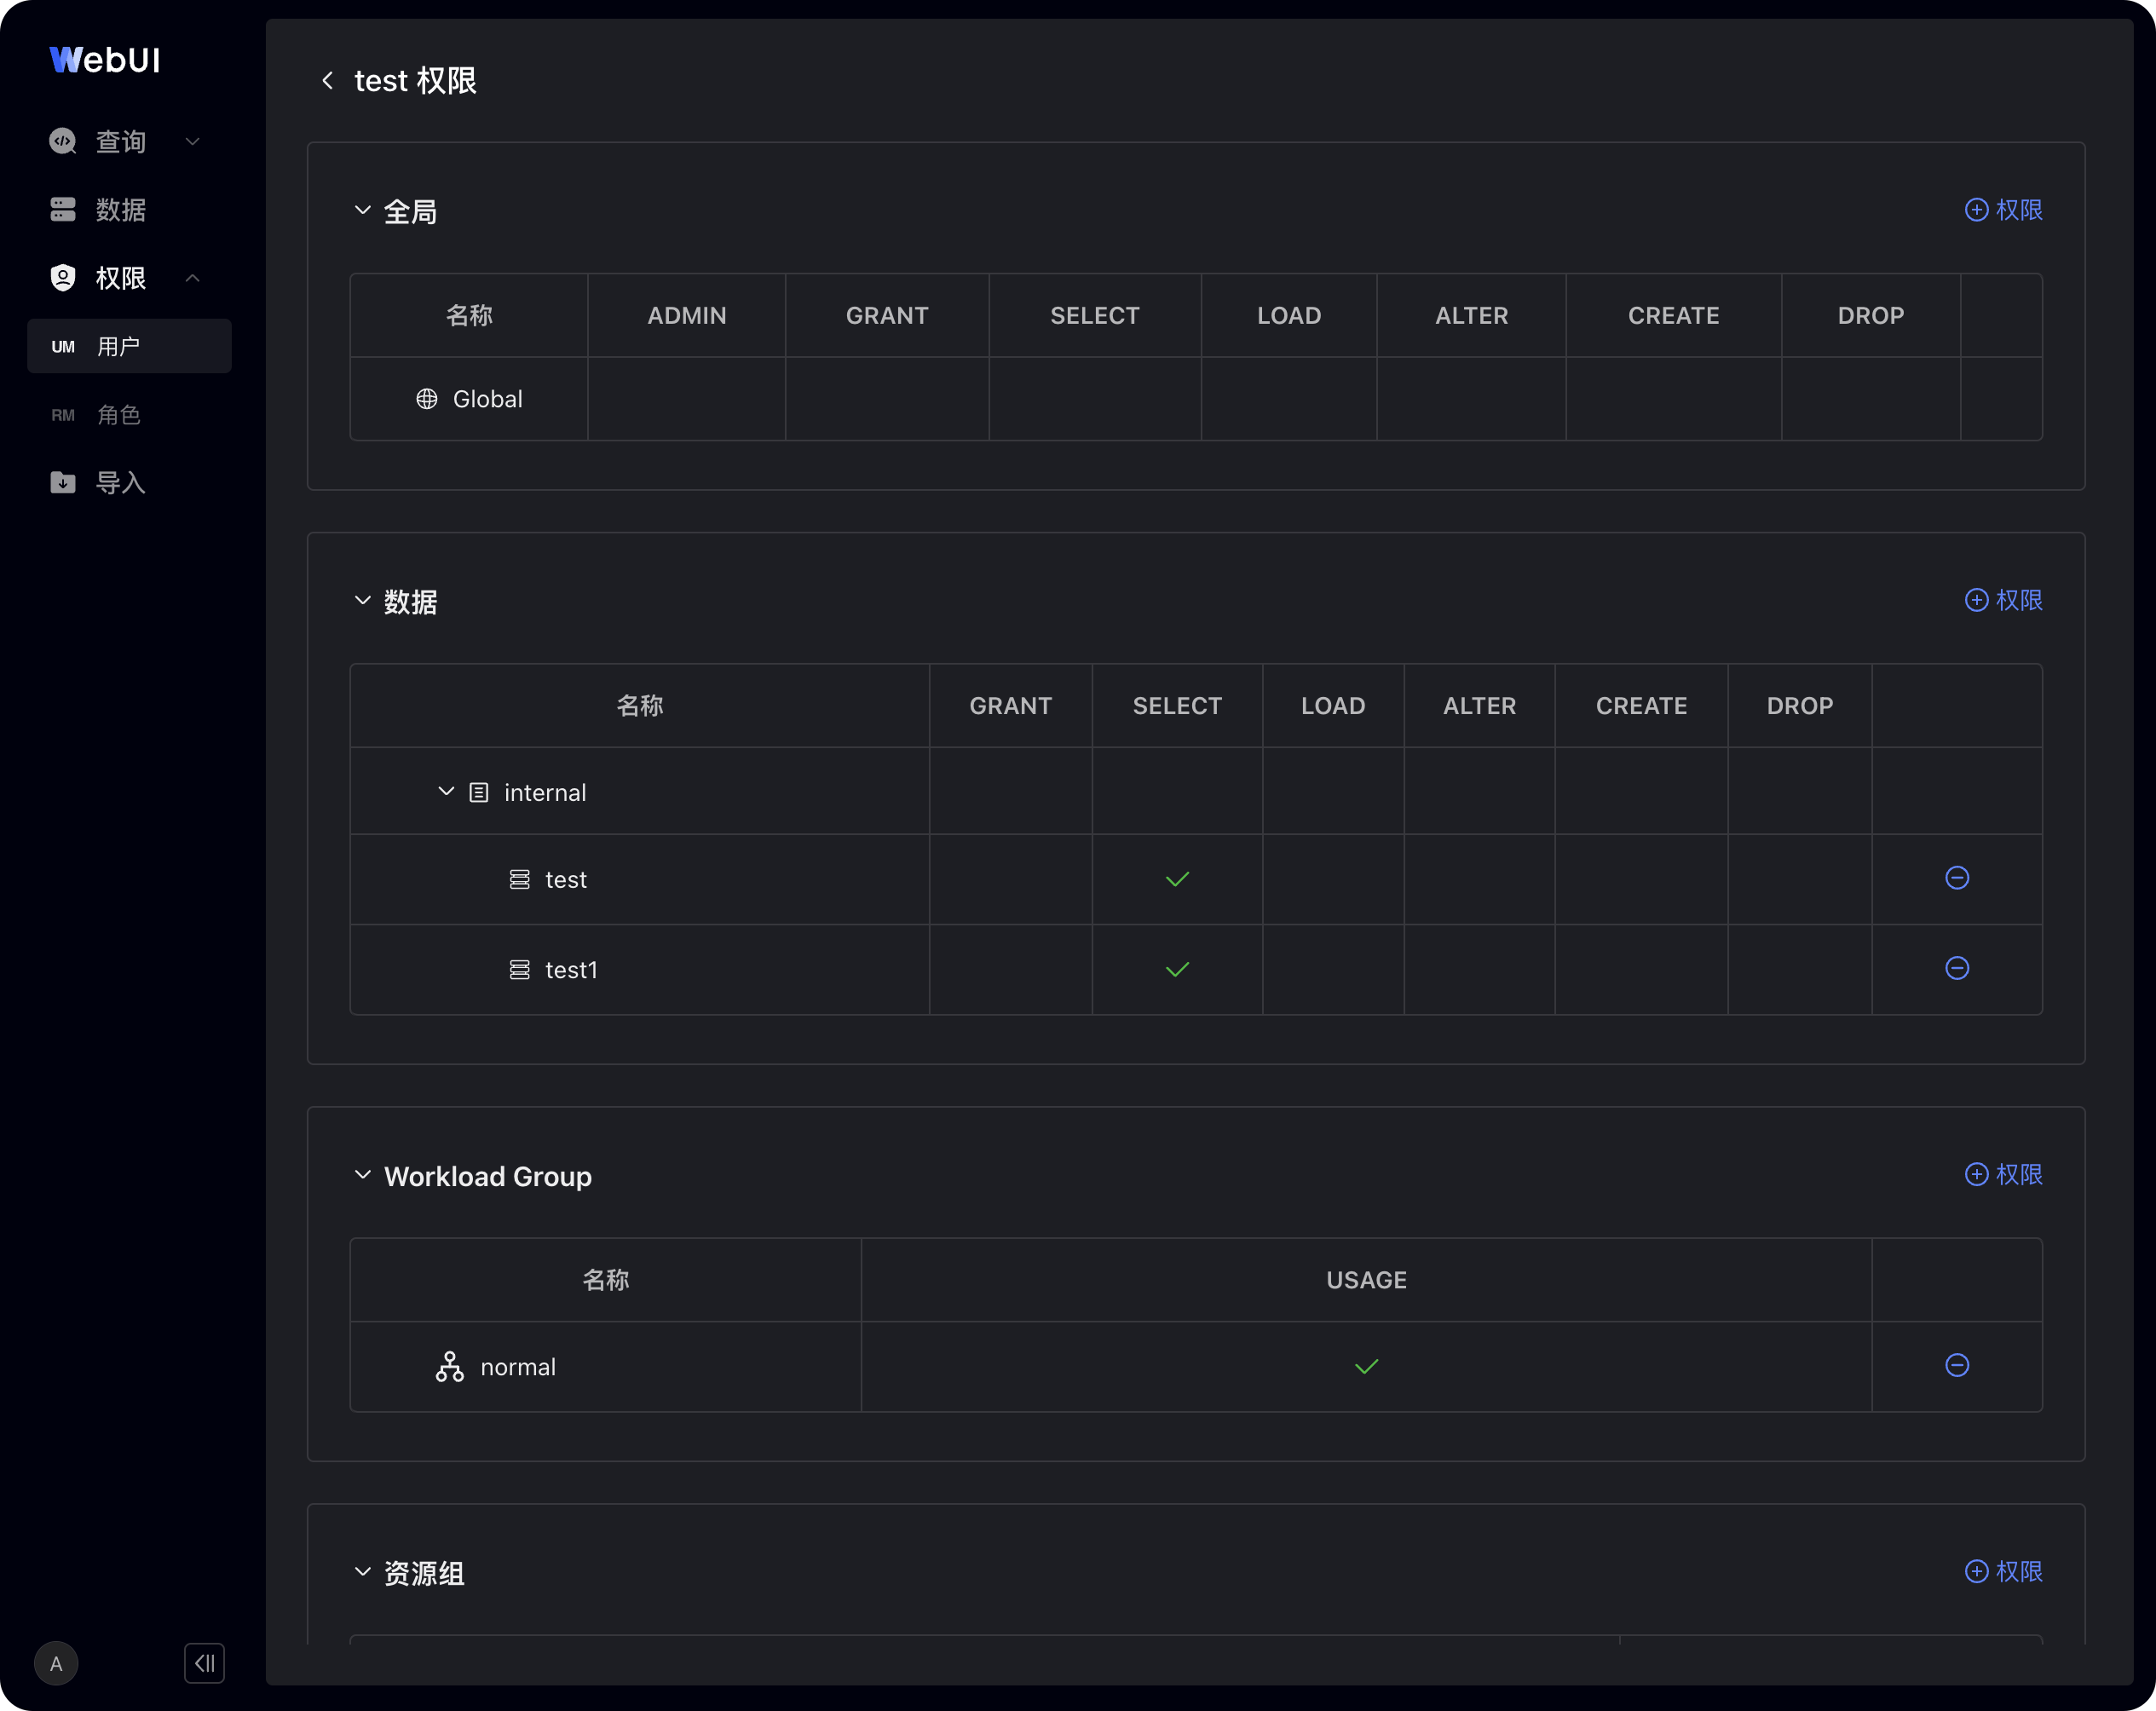This screenshot has height=1711, width=2156.
Task: Add a permission in the 全局 section
Action: [x=2004, y=210]
